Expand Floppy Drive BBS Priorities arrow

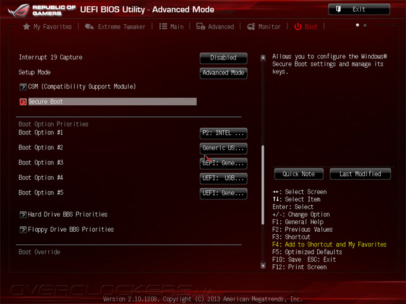click(x=23, y=229)
